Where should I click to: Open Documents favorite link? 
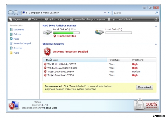point(19,30)
